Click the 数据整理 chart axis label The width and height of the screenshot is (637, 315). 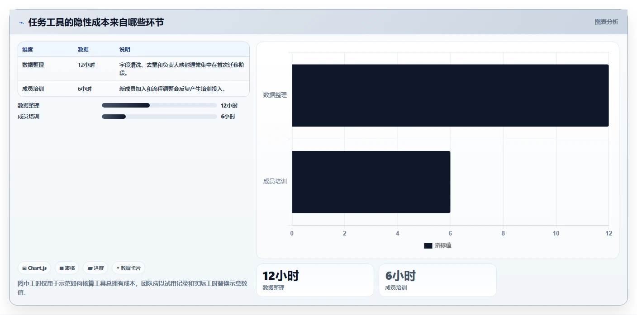pyautogui.click(x=275, y=95)
